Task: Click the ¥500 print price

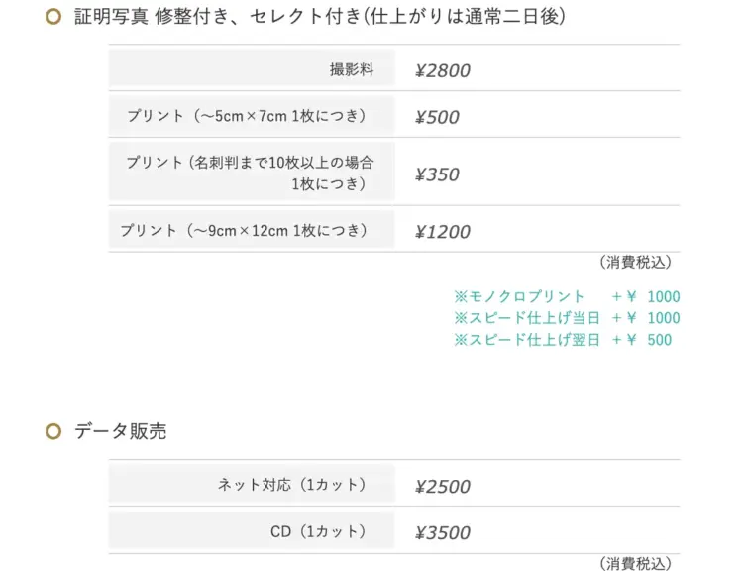Action: [437, 118]
